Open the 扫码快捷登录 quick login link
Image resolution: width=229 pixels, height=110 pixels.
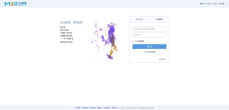click(x=151, y=52)
